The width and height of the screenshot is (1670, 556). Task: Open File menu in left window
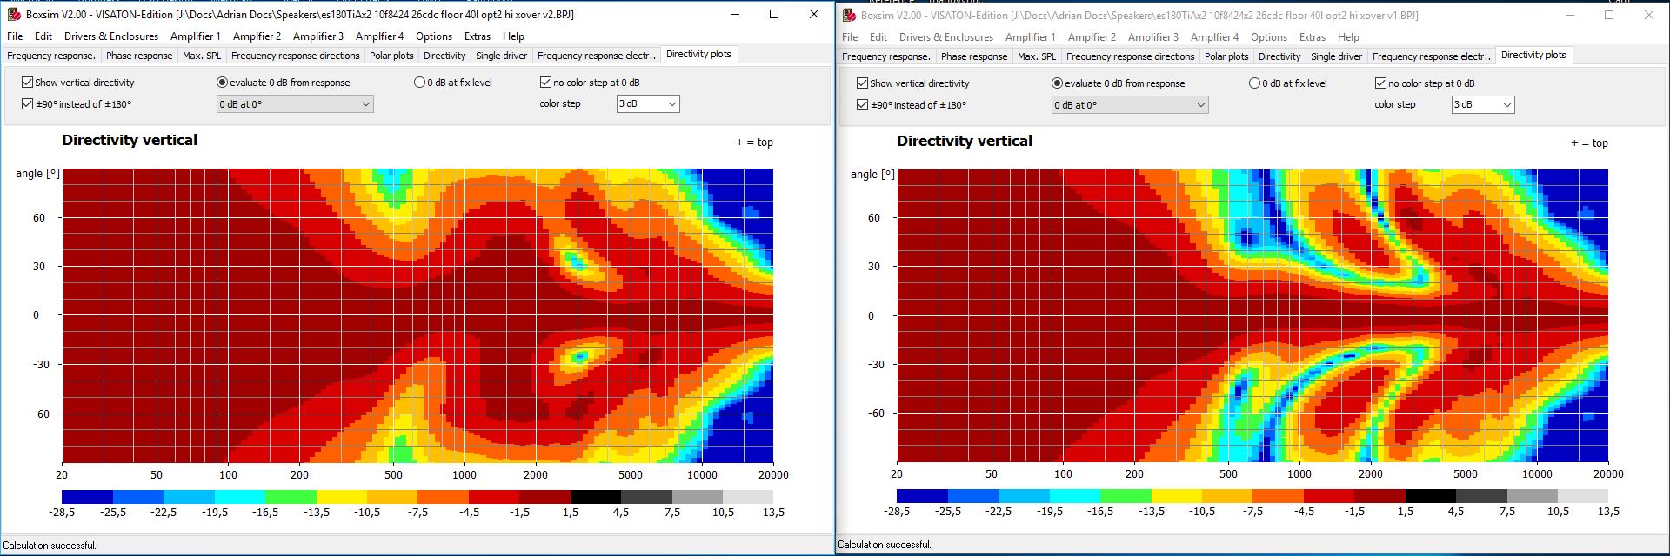click(x=15, y=36)
